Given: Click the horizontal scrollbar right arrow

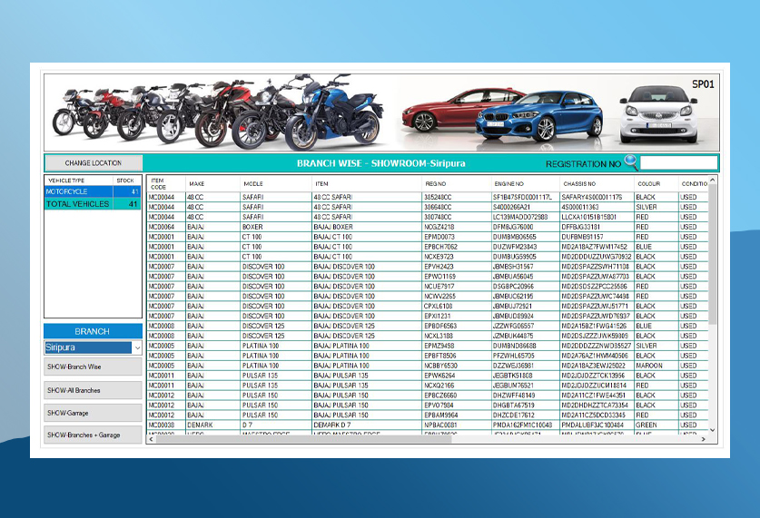Looking at the screenshot, I should click(704, 439).
